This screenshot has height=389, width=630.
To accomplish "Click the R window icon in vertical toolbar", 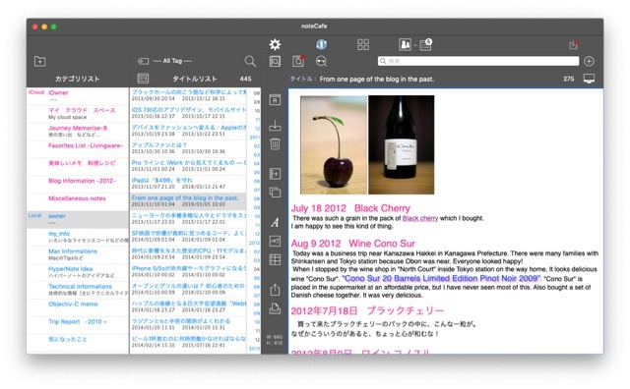I will point(275,100).
